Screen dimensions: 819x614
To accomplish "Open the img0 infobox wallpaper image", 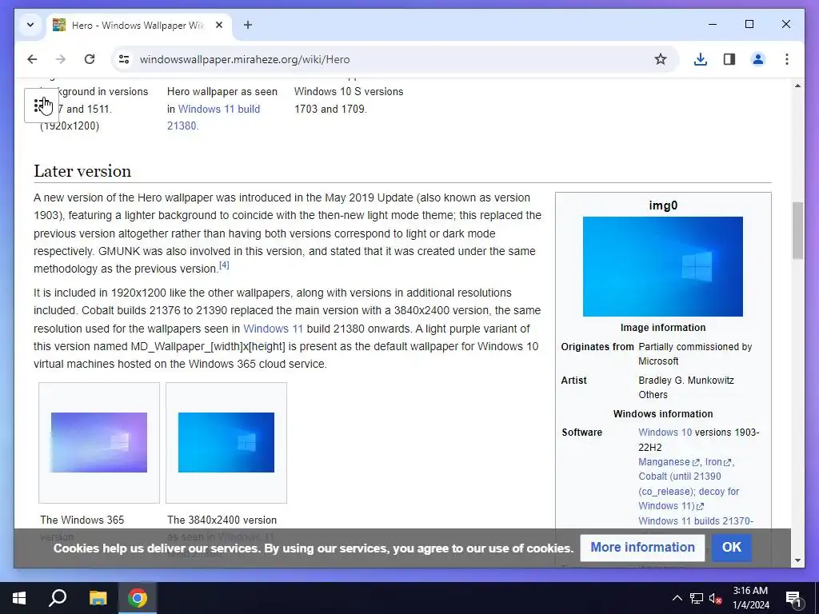I will point(663,266).
